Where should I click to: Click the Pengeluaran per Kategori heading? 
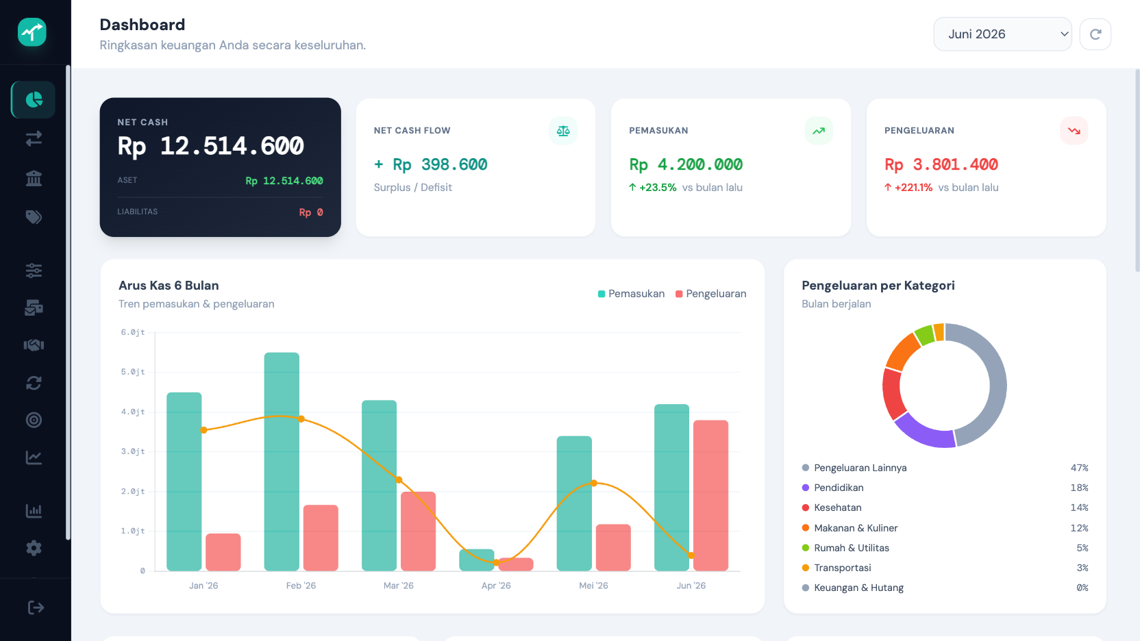(878, 286)
